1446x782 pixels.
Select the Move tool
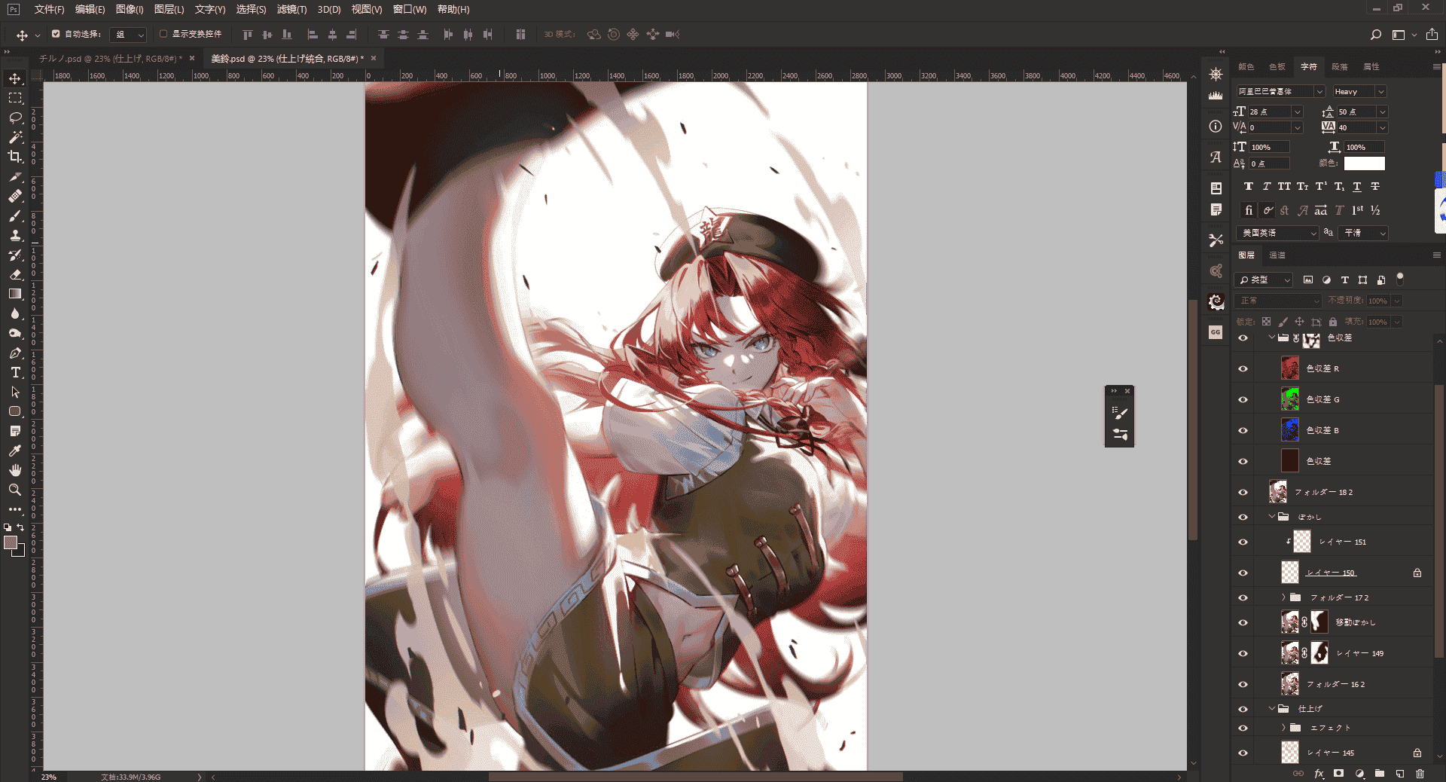(x=15, y=78)
